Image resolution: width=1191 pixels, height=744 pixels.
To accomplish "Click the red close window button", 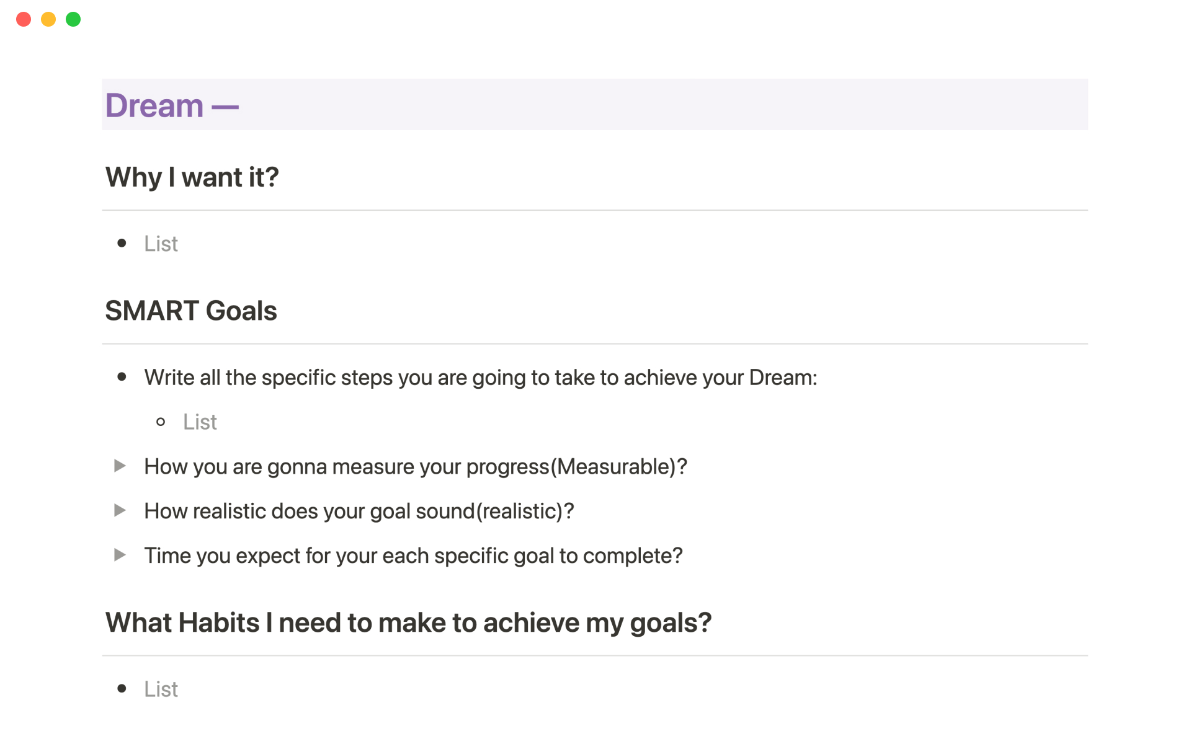I will (24, 19).
